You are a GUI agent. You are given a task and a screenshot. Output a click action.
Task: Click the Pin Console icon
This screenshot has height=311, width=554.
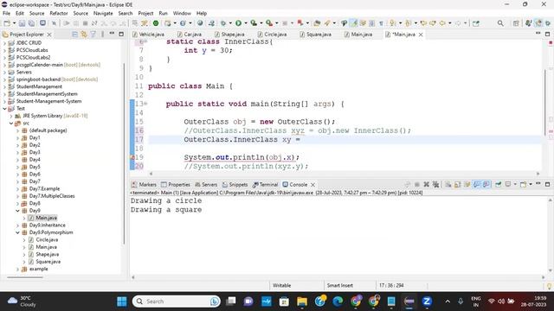499,184
